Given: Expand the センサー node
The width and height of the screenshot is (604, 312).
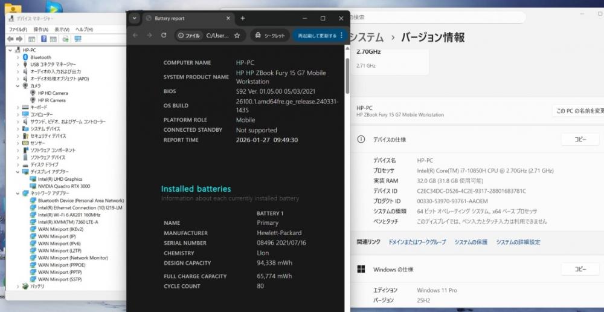Looking at the screenshot, I should (x=18, y=143).
